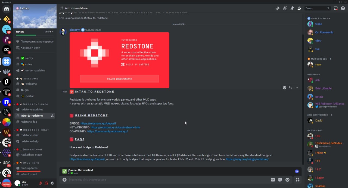Click the FOLLOW @REDSTONEXYZ banner button
348x188 pixels.
tap(119, 79)
